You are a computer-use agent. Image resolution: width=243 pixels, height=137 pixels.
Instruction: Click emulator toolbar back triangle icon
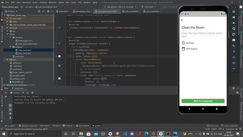(x=234, y=51)
